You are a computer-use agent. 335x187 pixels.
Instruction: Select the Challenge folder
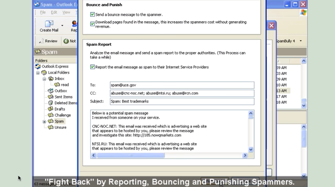63,115
